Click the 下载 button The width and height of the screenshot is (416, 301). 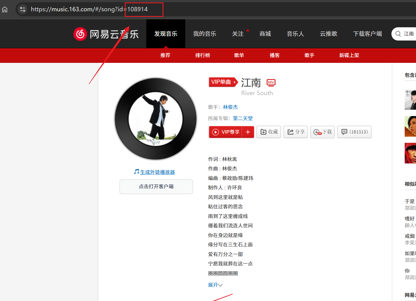[x=322, y=132]
